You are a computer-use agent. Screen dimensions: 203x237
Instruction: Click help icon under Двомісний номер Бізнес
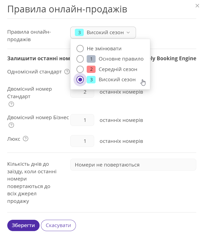pyautogui.click(x=11, y=125)
